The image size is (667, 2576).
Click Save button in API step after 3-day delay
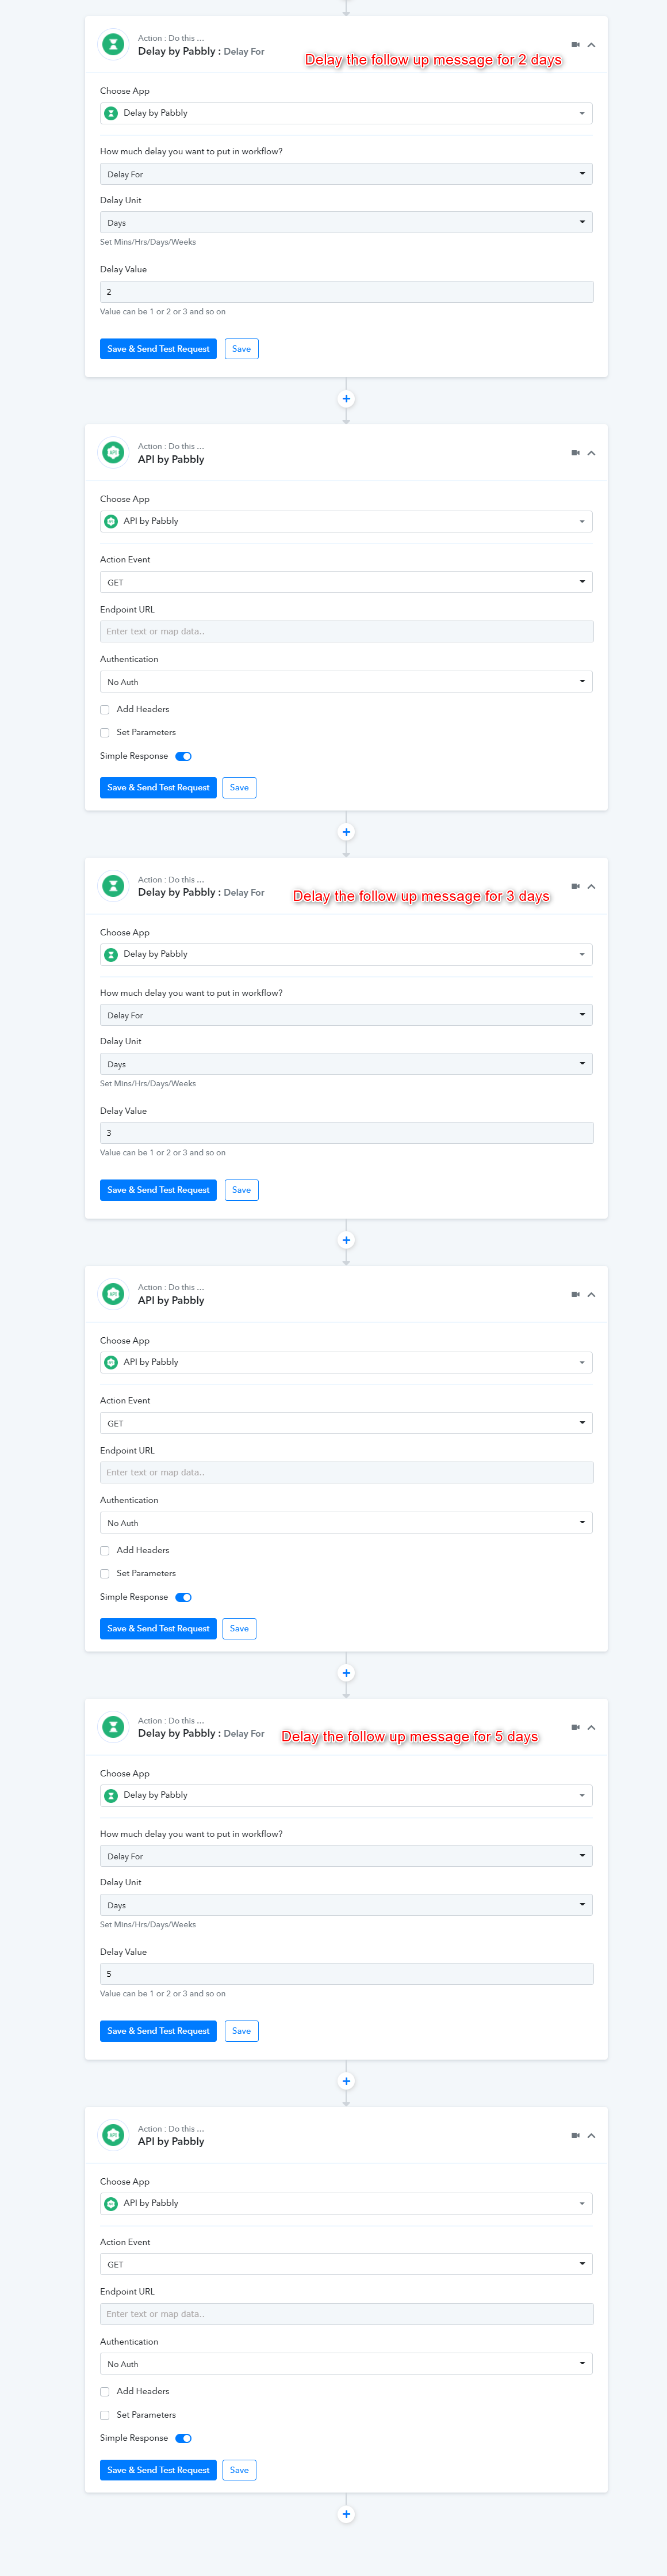[x=240, y=1629]
